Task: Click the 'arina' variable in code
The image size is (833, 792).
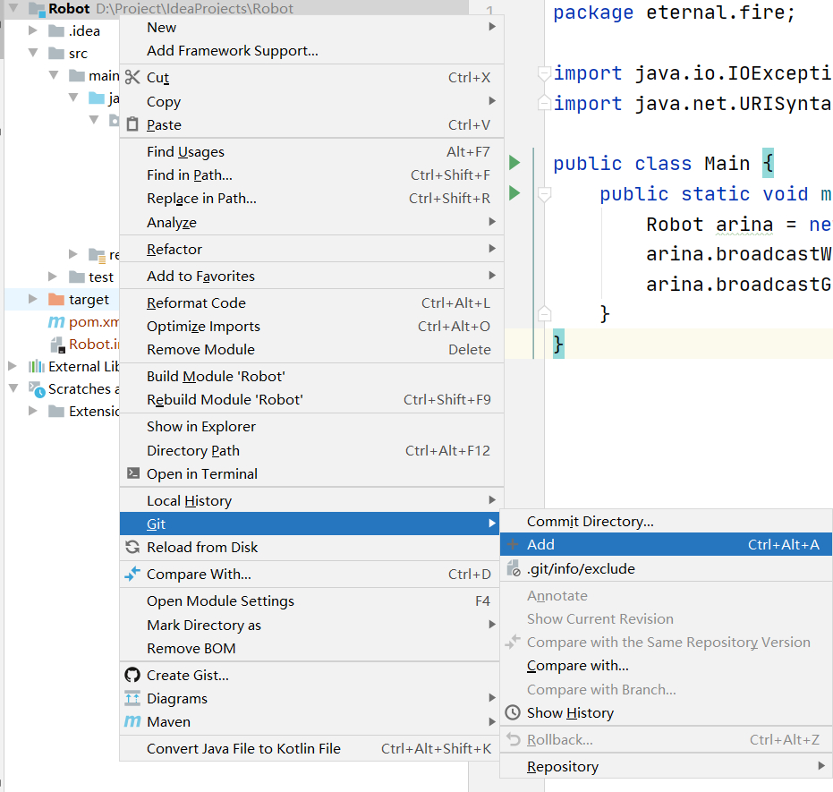Action: [744, 225]
